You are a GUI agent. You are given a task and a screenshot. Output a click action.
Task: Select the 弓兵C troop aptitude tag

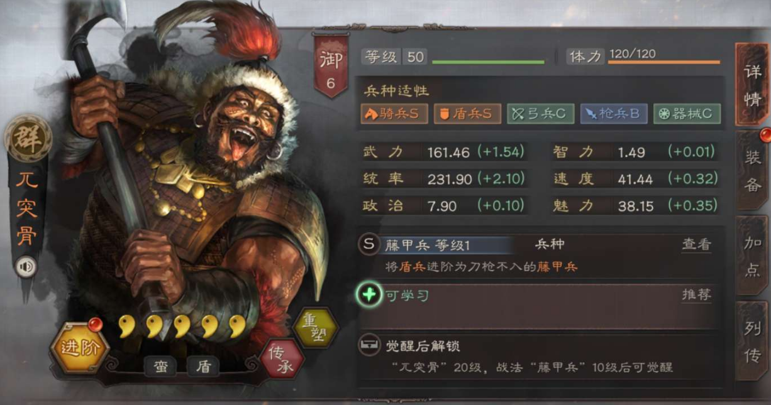(x=540, y=114)
